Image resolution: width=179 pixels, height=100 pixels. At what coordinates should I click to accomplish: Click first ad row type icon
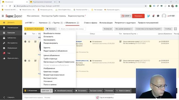pos(36,42)
